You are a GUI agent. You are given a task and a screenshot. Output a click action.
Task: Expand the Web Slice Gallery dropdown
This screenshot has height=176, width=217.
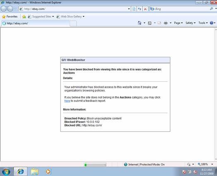pos(84,17)
